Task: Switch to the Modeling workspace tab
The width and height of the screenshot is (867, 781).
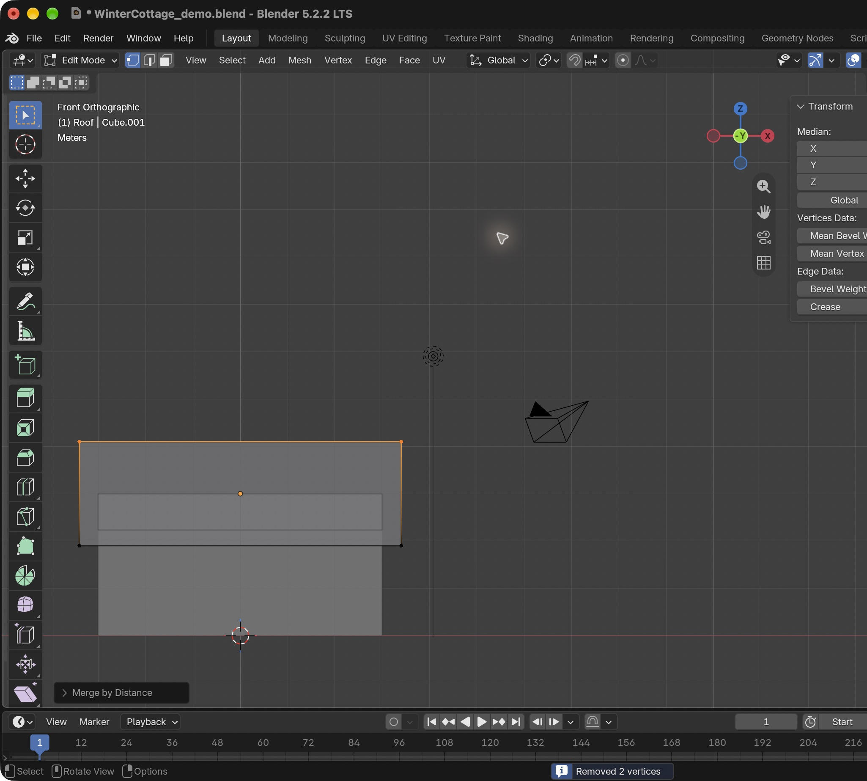Action: tap(288, 38)
